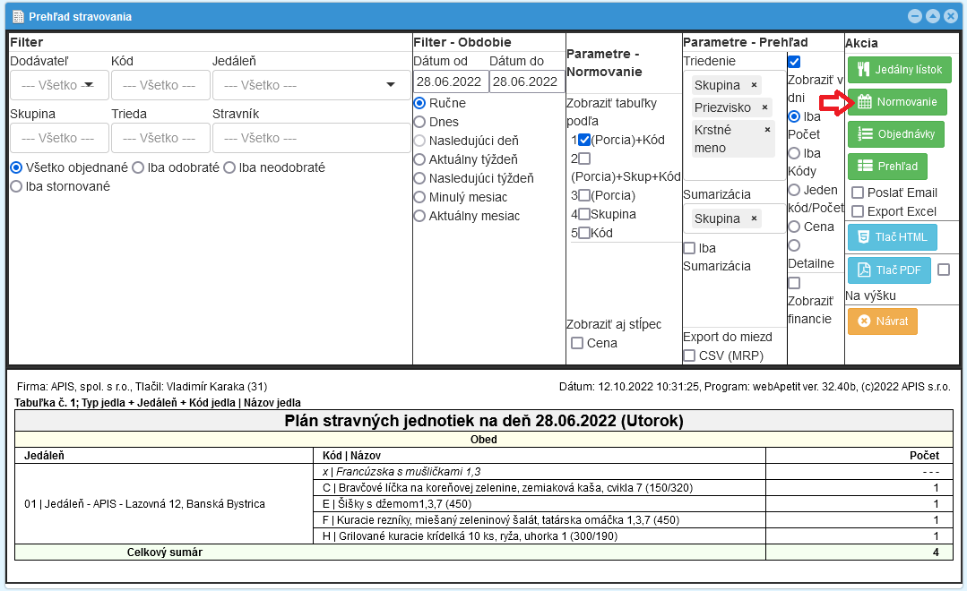Image resolution: width=967 pixels, height=591 pixels.
Task: Choose Iba odobraté radio option
Action: [x=138, y=167]
